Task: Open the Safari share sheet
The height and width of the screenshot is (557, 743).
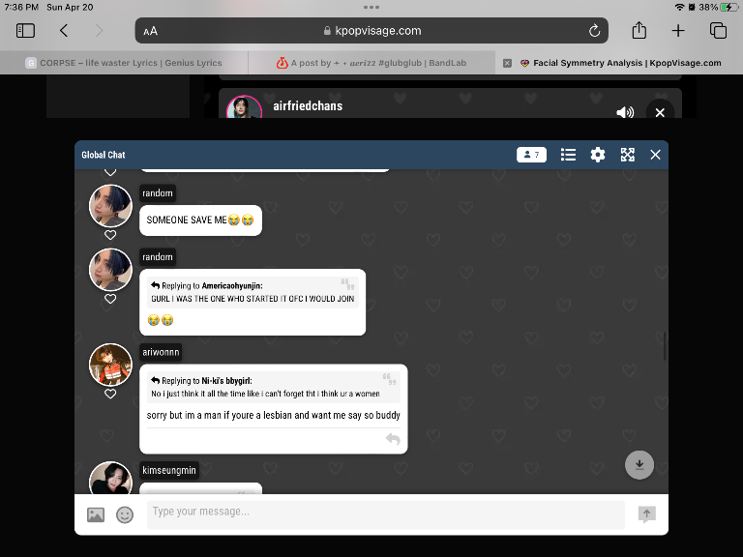Action: coord(639,30)
